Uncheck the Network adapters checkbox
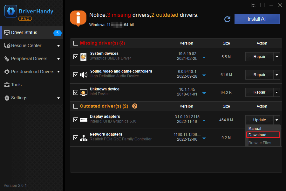 [x=76, y=138]
